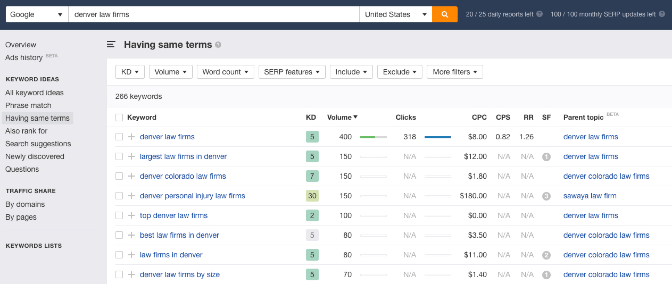Click plus icon beside top denver law firms
The width and height of the screenshot is (672, 284).
[x=131, y=215]
